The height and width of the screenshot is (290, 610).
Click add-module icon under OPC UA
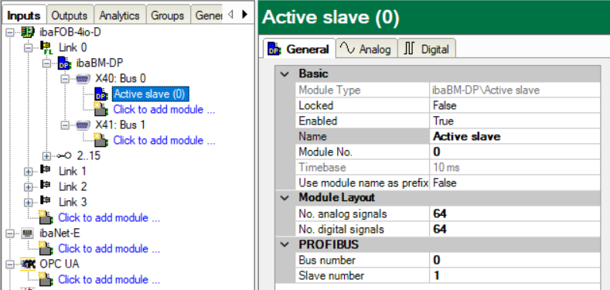tap(46, 279)
